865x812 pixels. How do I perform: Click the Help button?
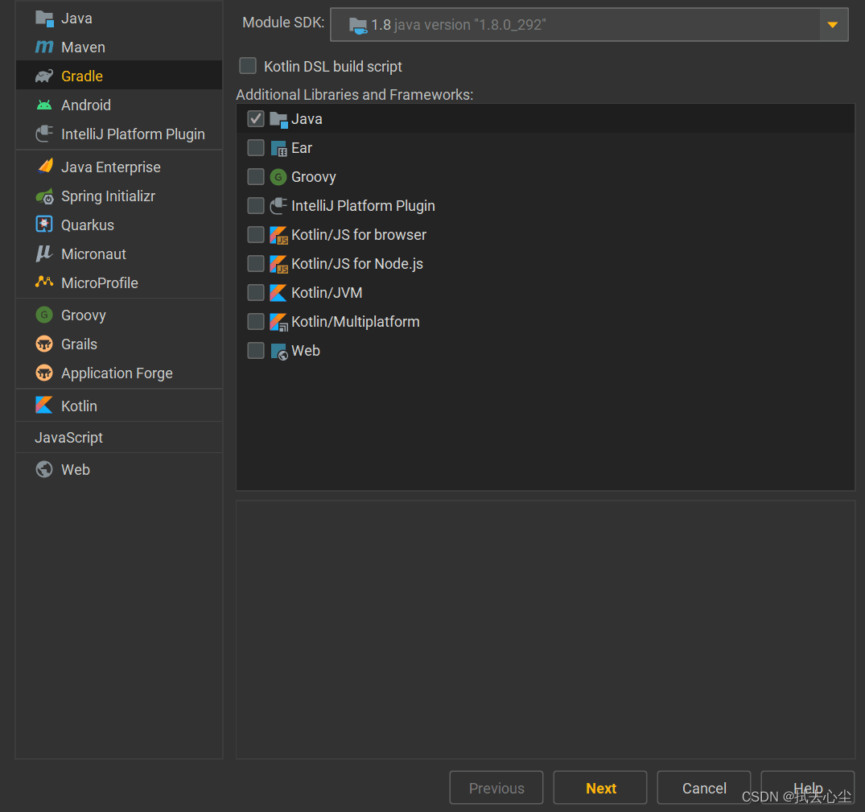coord(808,788)
